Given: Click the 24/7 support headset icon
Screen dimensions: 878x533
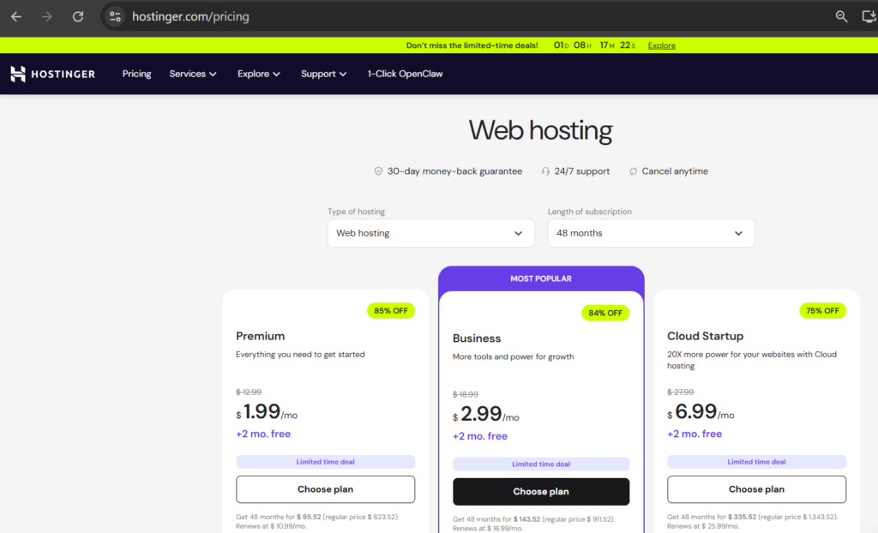Looking at the screenshot, I should pos(545,171).
